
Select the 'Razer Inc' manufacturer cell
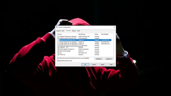pos(81,51)
